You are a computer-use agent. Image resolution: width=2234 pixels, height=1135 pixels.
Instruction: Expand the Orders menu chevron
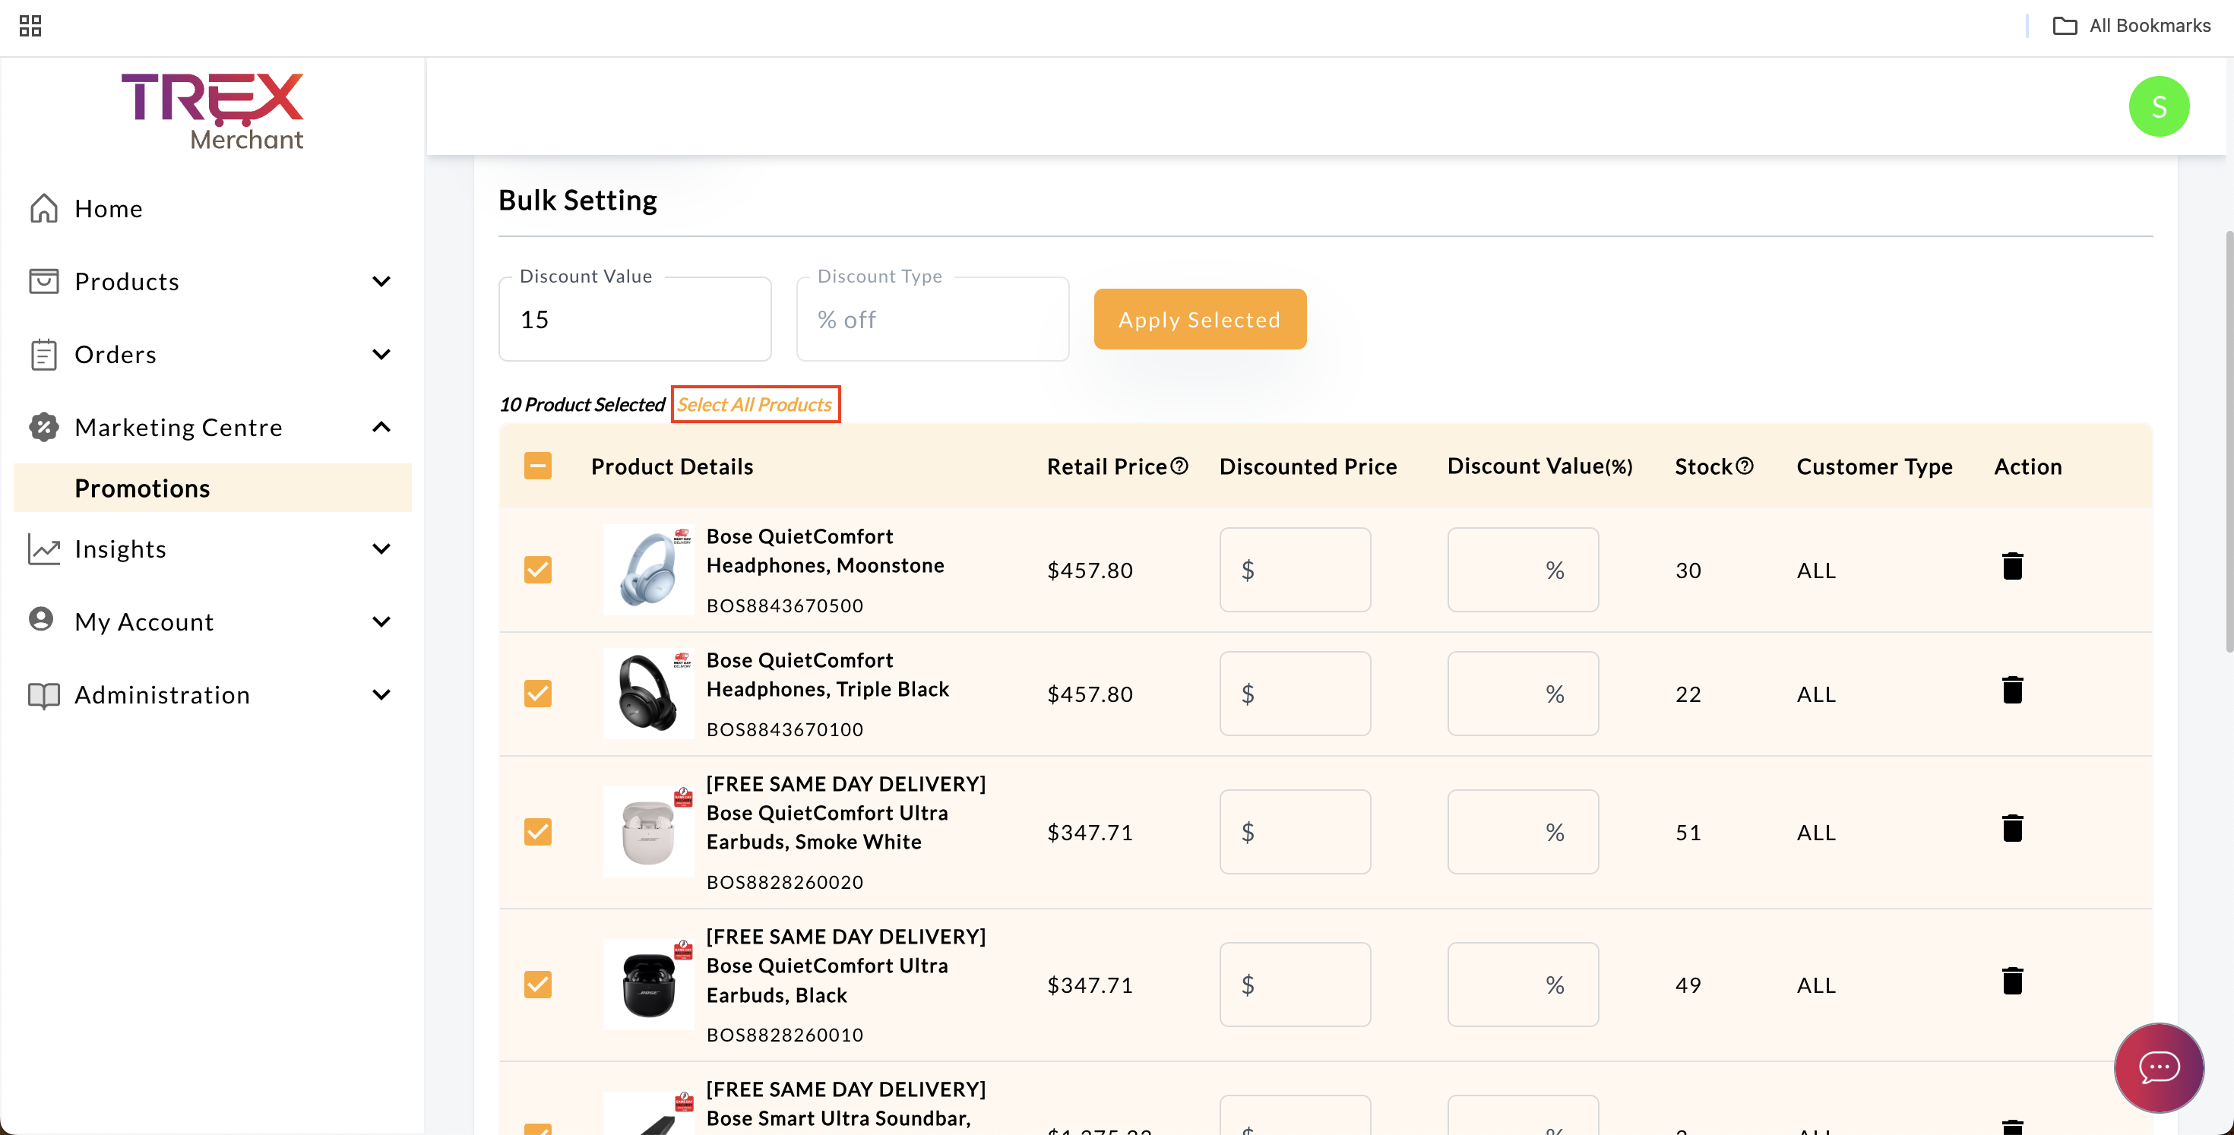click(381, 354)
